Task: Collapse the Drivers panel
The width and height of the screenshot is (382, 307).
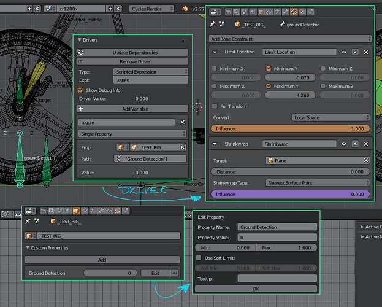Action: [x=80, y=40]
